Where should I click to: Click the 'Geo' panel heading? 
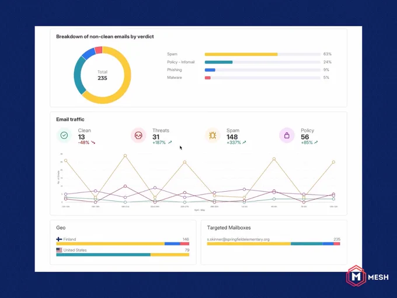61,227
